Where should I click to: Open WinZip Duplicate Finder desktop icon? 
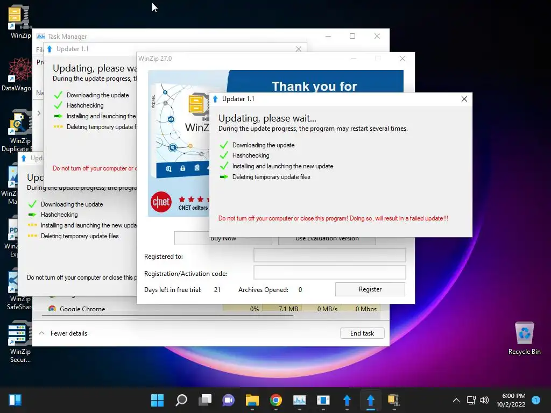[x=18, y=131]
